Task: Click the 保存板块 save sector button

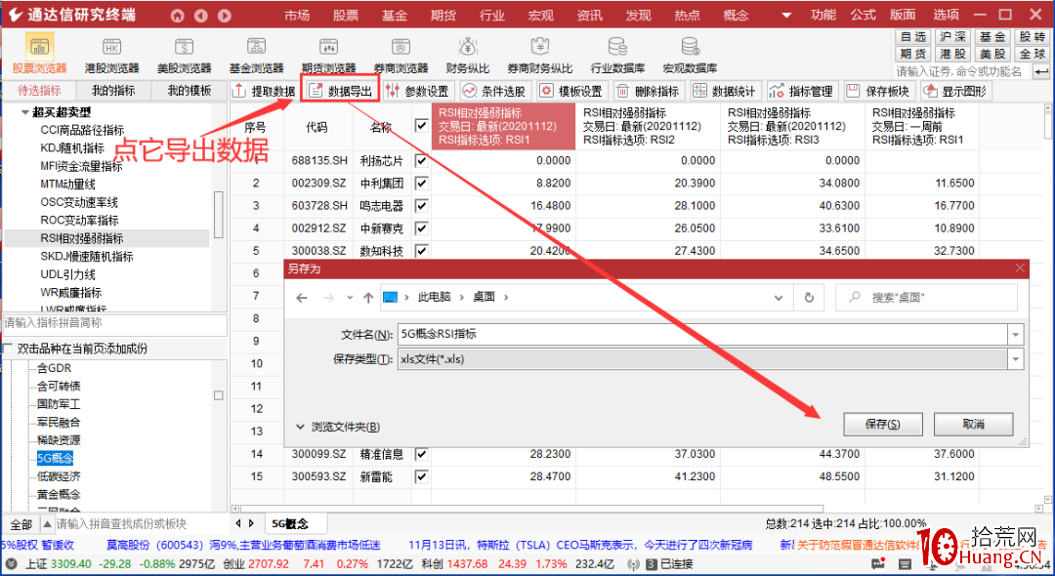Action: 879,92
